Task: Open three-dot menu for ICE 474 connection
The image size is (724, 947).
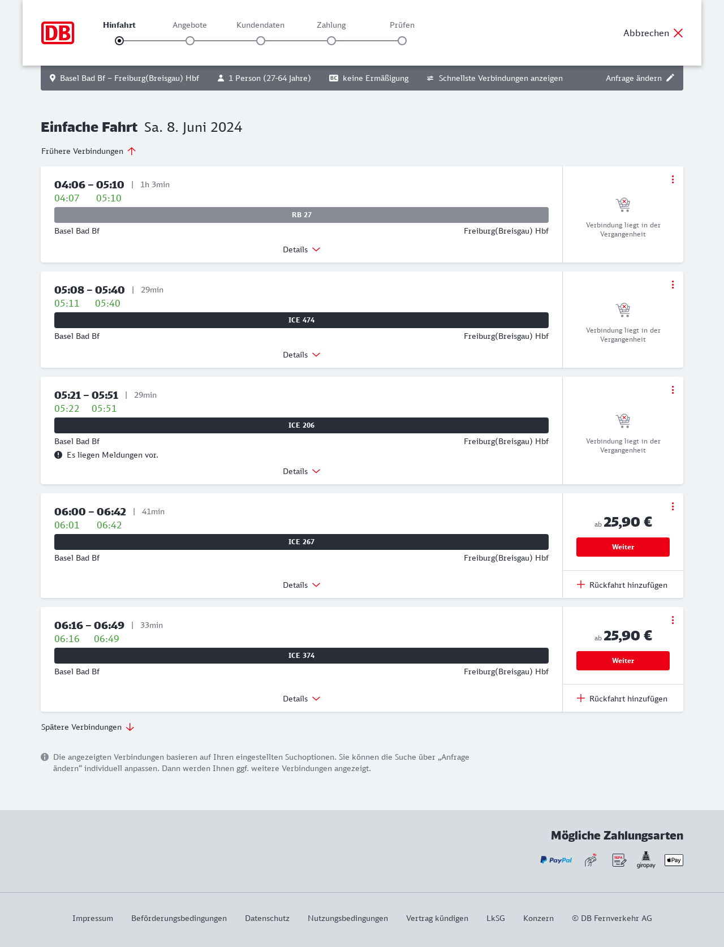Action: tap(673, 285)
